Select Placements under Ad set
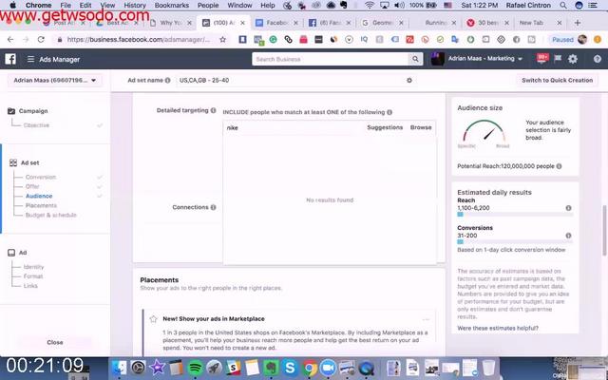 click(41, 205)
